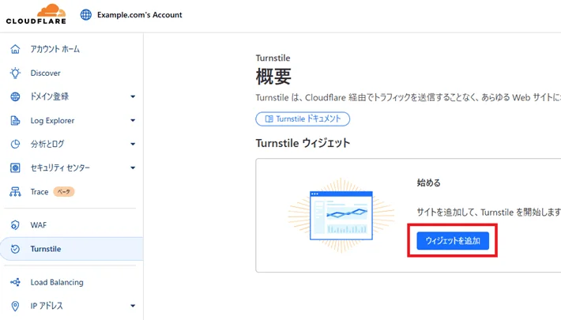Click the globe icon beside the account name

point(86,14)
